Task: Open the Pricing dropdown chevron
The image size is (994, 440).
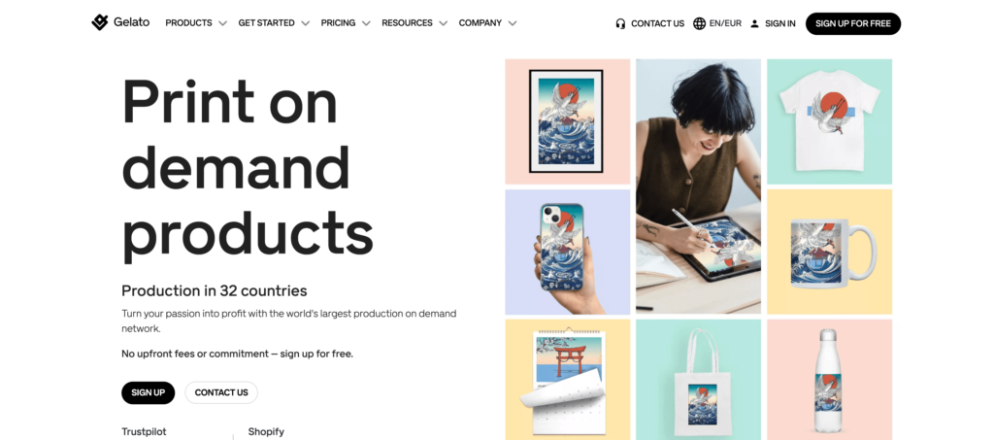Action: point(366,23)
